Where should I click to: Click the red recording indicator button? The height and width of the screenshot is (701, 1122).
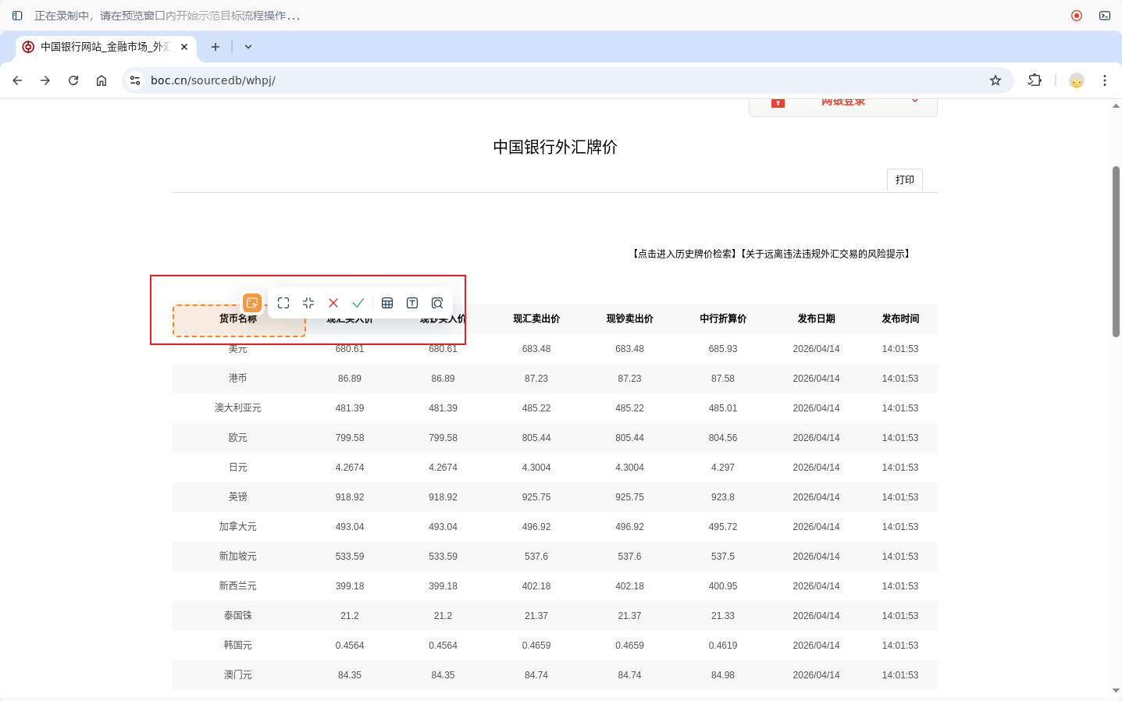point(1077,16)
